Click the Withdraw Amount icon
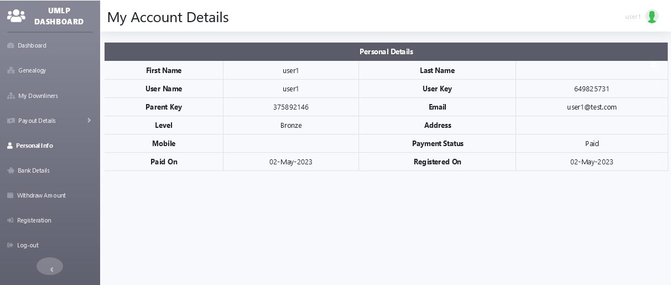Screen dimensions: 671x285 [x=10, y=195]
